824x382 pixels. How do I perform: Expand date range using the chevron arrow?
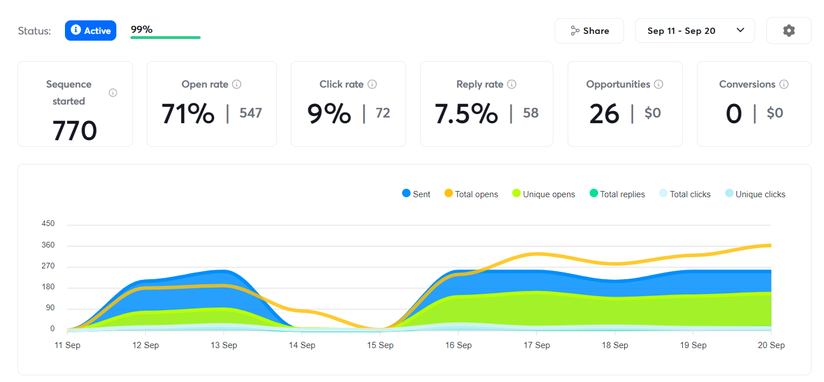[740, 31]
